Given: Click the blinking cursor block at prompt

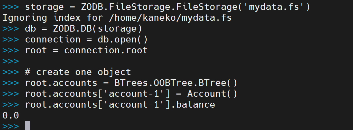Looking at the screenshot, I should click(x=27, y=125).
